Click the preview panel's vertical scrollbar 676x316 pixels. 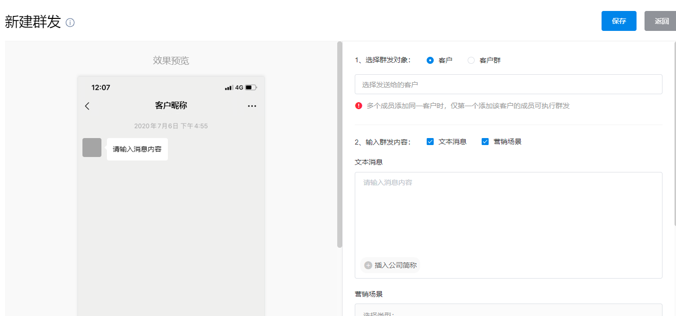340,145
